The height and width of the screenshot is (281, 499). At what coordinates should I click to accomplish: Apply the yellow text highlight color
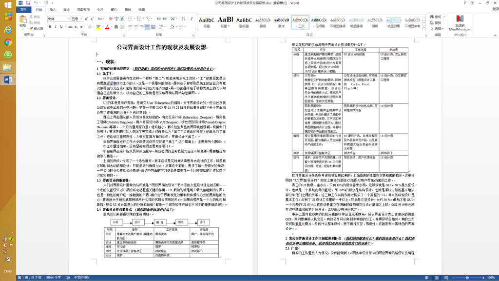click(x=98, y=27)
